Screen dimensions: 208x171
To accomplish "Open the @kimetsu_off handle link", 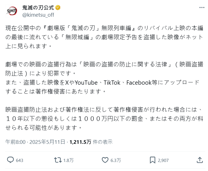I will pyautogui.click(x=38, y=15).
